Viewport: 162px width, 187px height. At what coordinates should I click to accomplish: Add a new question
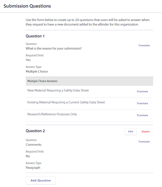pos(41,180)
